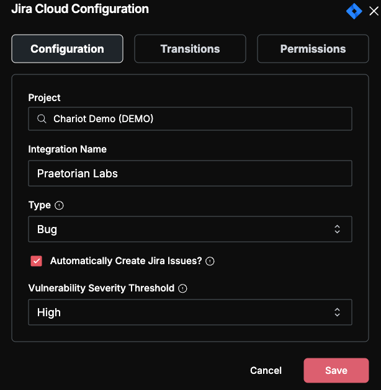Click the Integration Name field Praetorian Labs
The width and height of the screenshot is (381, 390).
coord(190,174)
